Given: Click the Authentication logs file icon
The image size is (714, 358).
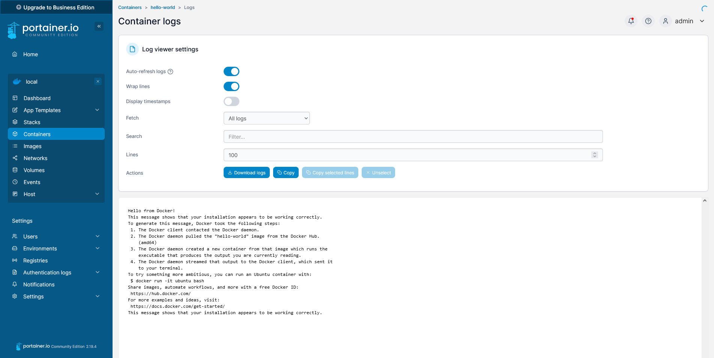Looking at the screenshot, I should tap(15, 272).
